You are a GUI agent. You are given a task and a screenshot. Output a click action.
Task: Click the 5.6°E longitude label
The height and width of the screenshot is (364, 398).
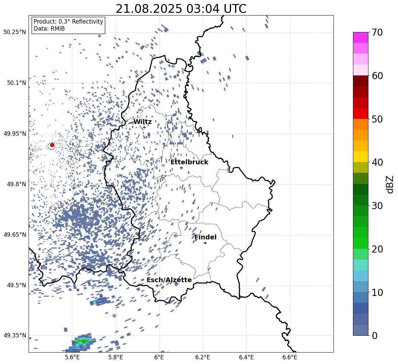72,357
